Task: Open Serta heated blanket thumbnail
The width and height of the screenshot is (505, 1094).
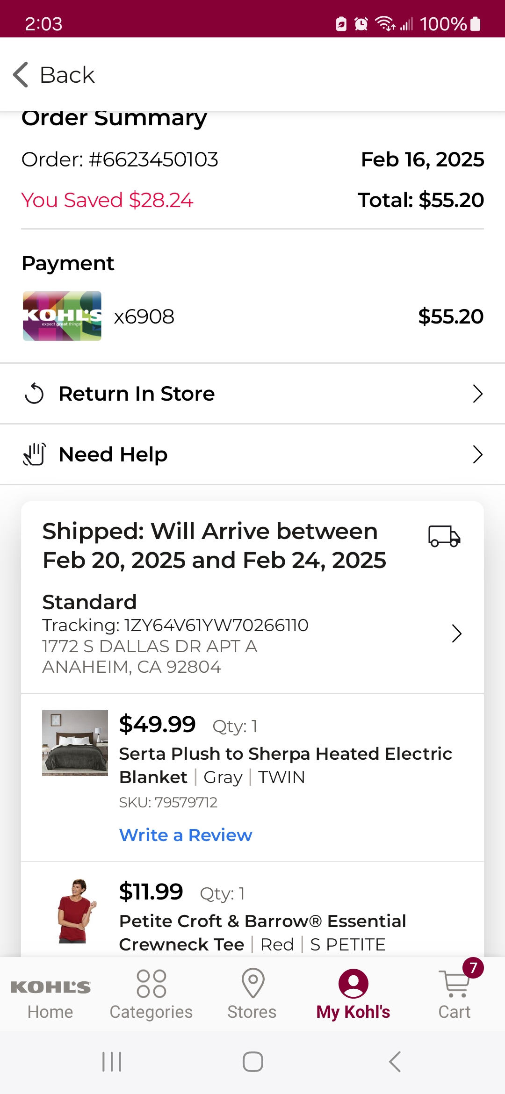Action: point(75,743)
